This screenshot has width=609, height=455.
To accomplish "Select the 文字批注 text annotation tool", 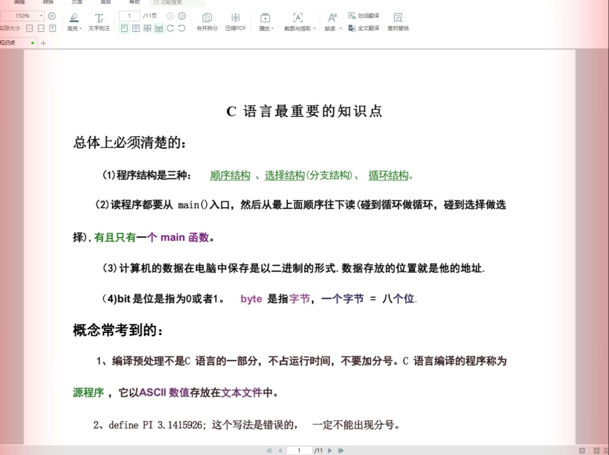I will point(99,22).
